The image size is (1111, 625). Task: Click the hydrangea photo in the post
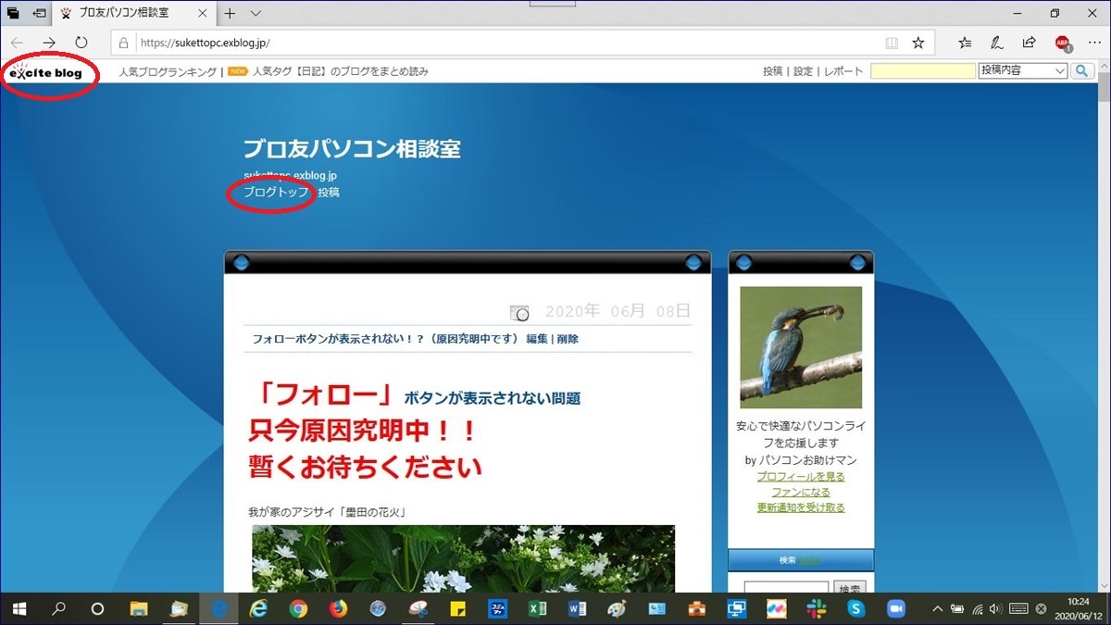463,558
